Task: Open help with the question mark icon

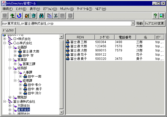Action: (155, 16)
